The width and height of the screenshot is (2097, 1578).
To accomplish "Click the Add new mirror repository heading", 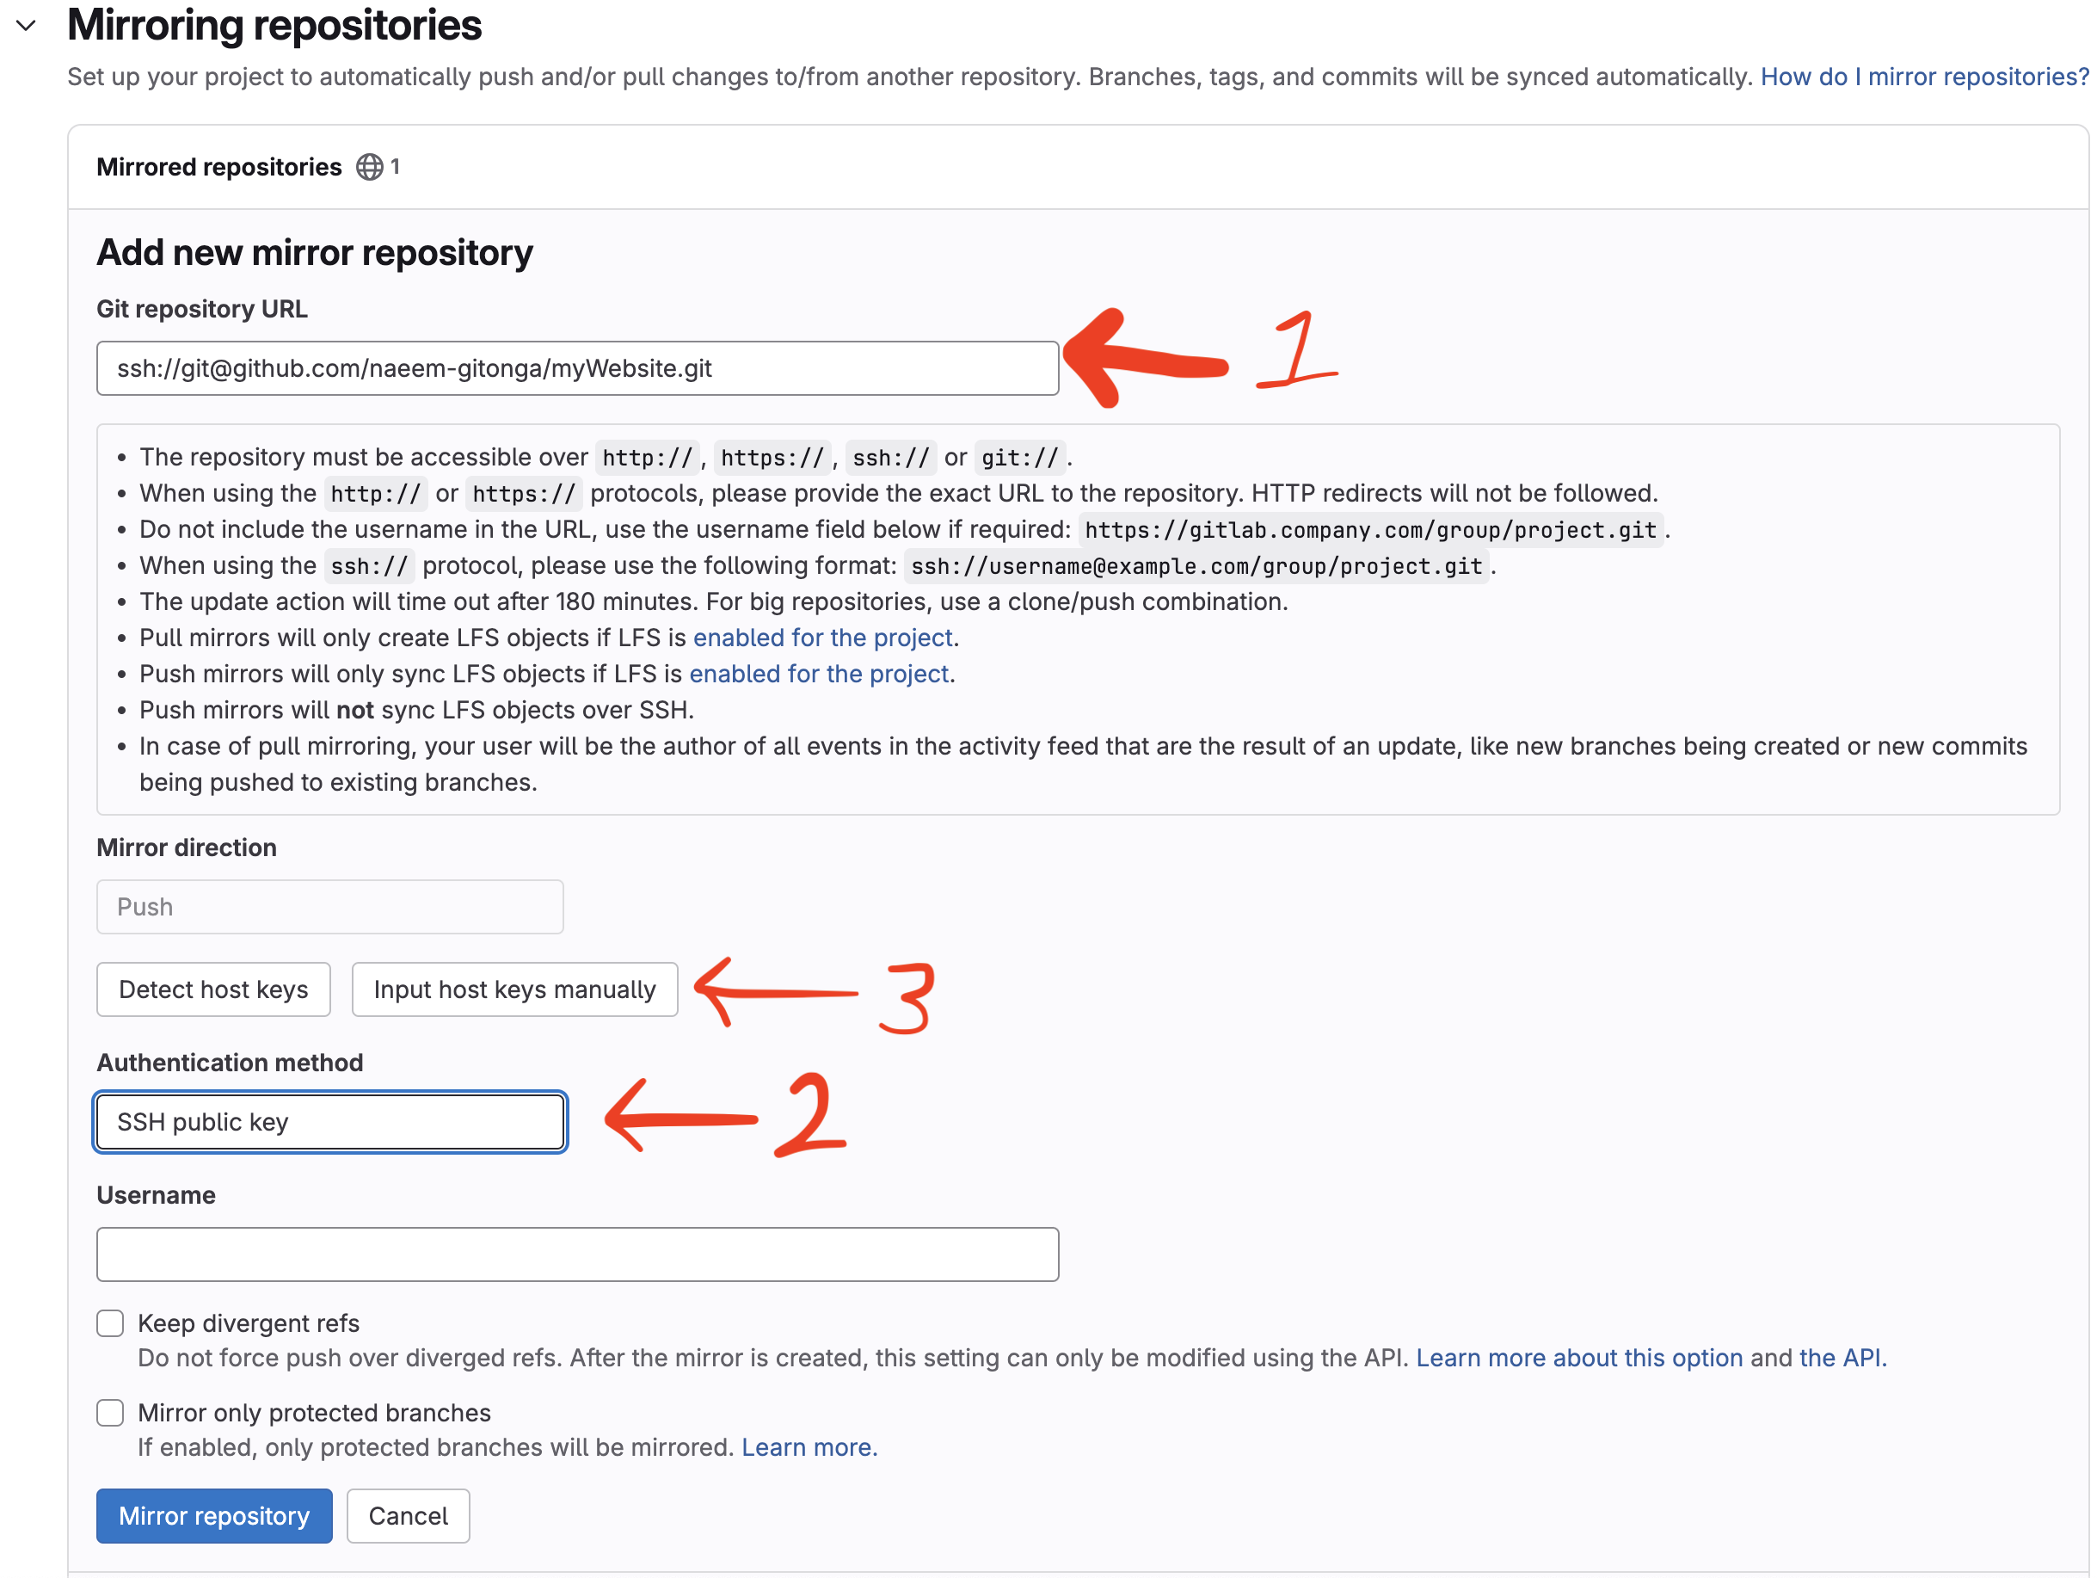I will pos(315,252).
